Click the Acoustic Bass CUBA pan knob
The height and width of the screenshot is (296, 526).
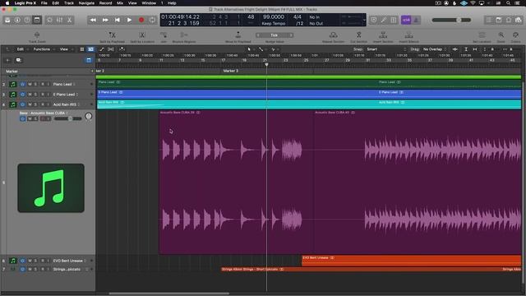click(89, 116)
